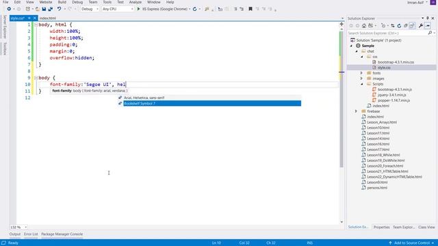This screenshot has height=246, width=438.
Task: Click the Bookmark toolbar icon
Action: (x=250, y=9)
